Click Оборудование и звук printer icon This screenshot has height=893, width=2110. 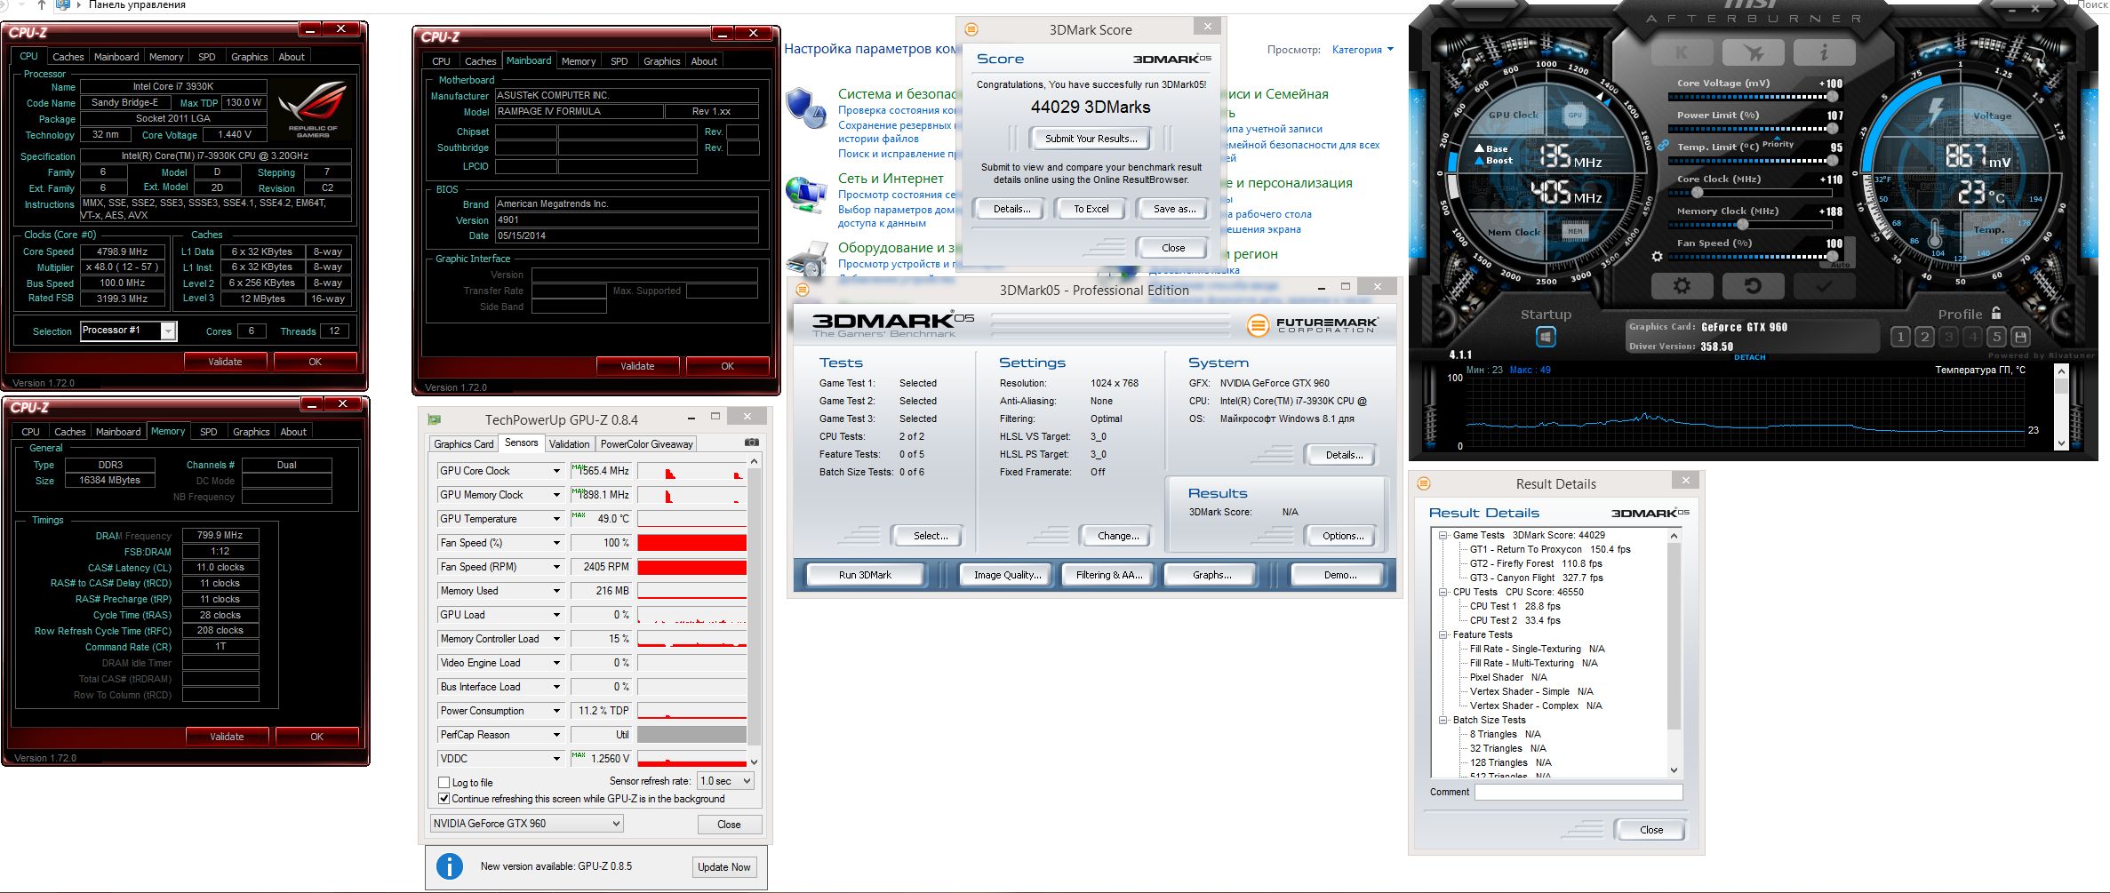(x=807, y=259)
